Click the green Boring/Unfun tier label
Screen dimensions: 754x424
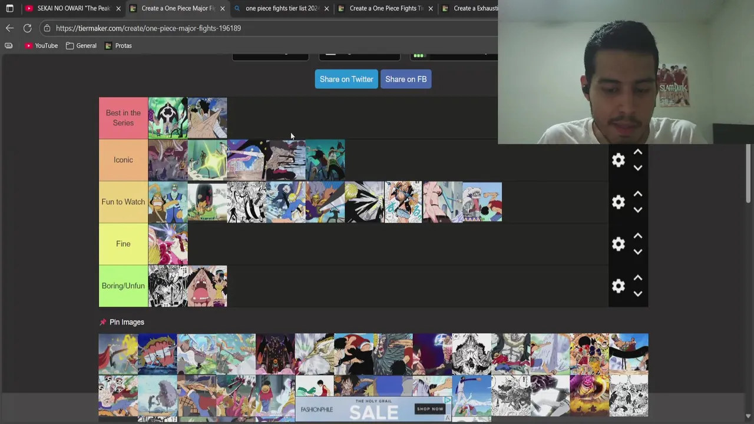pos(123,286)
